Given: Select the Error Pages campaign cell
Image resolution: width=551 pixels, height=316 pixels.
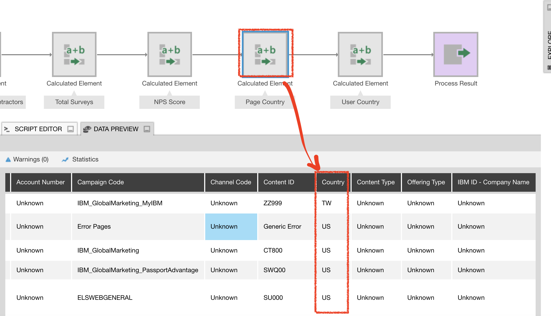Looking at the screenshot, I should [x=138, y=227].
